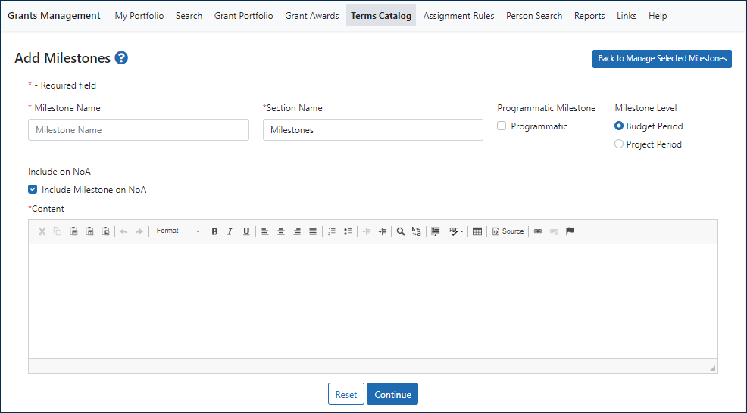Image resolution: width=747 pixels, height=413 pixels.
Task: Click the Undo arrow icon
Action: [x=123, y=231]
